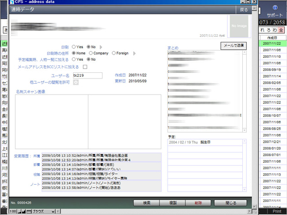The width and height of the screenshot is (287, 215).
Task: Select background row dated 2008/08/25
Action: 273,128
